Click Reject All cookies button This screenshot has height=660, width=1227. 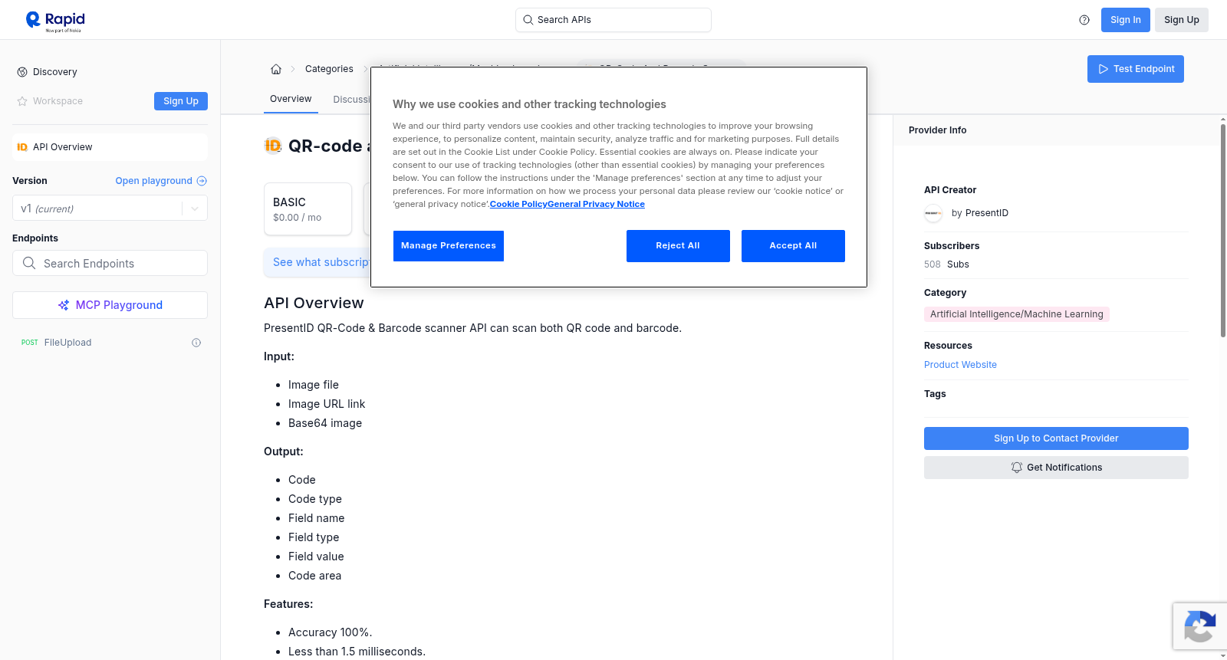pos(678,246)
